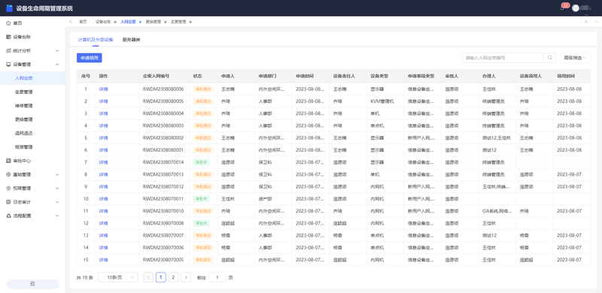The image size is (602, 293).
Task: Collapse the sidebar with the bottom toggle icon
Action: point(32,284)
